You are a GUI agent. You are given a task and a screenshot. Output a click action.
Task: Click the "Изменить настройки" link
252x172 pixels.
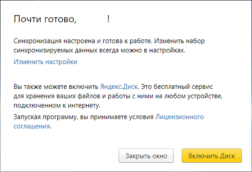click(x=45, y=62)
